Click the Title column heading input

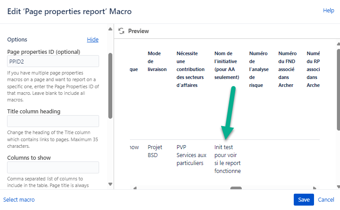[53, 121]
